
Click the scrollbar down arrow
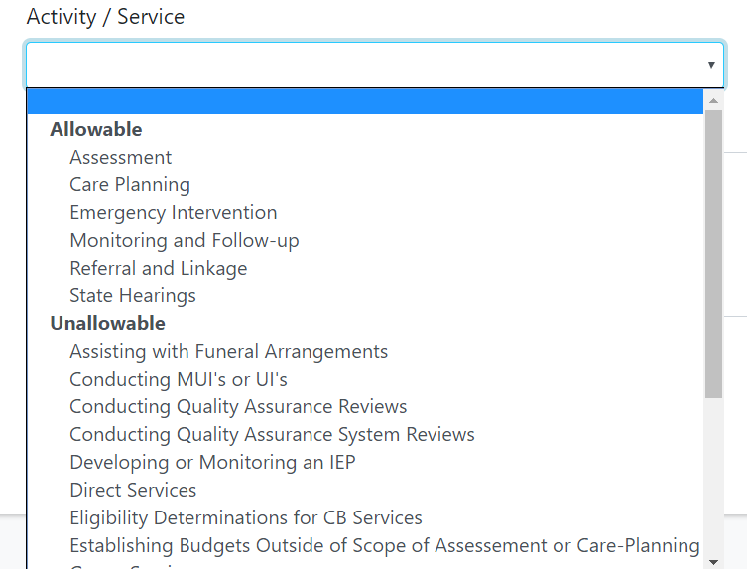[x=712, y=561]
